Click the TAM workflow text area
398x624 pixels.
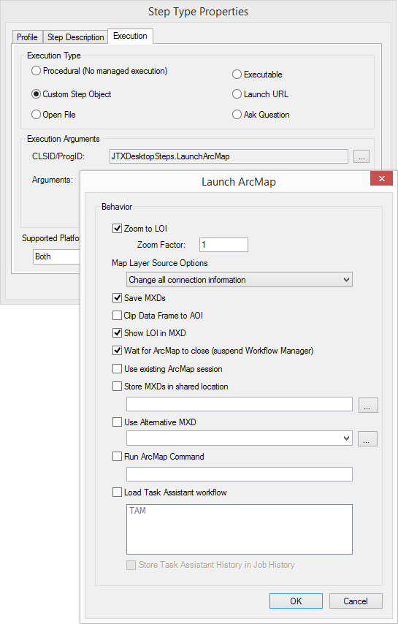coord(240,529)
